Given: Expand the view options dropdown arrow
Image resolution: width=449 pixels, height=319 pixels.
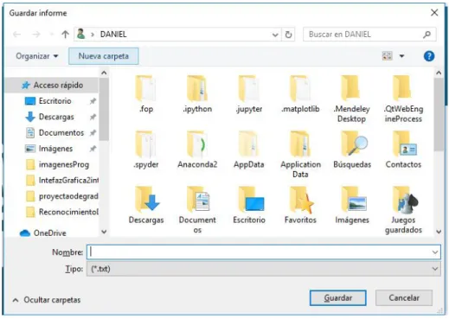Looking at the screenshot, I should pyautogui.click(x=401, y=56).
